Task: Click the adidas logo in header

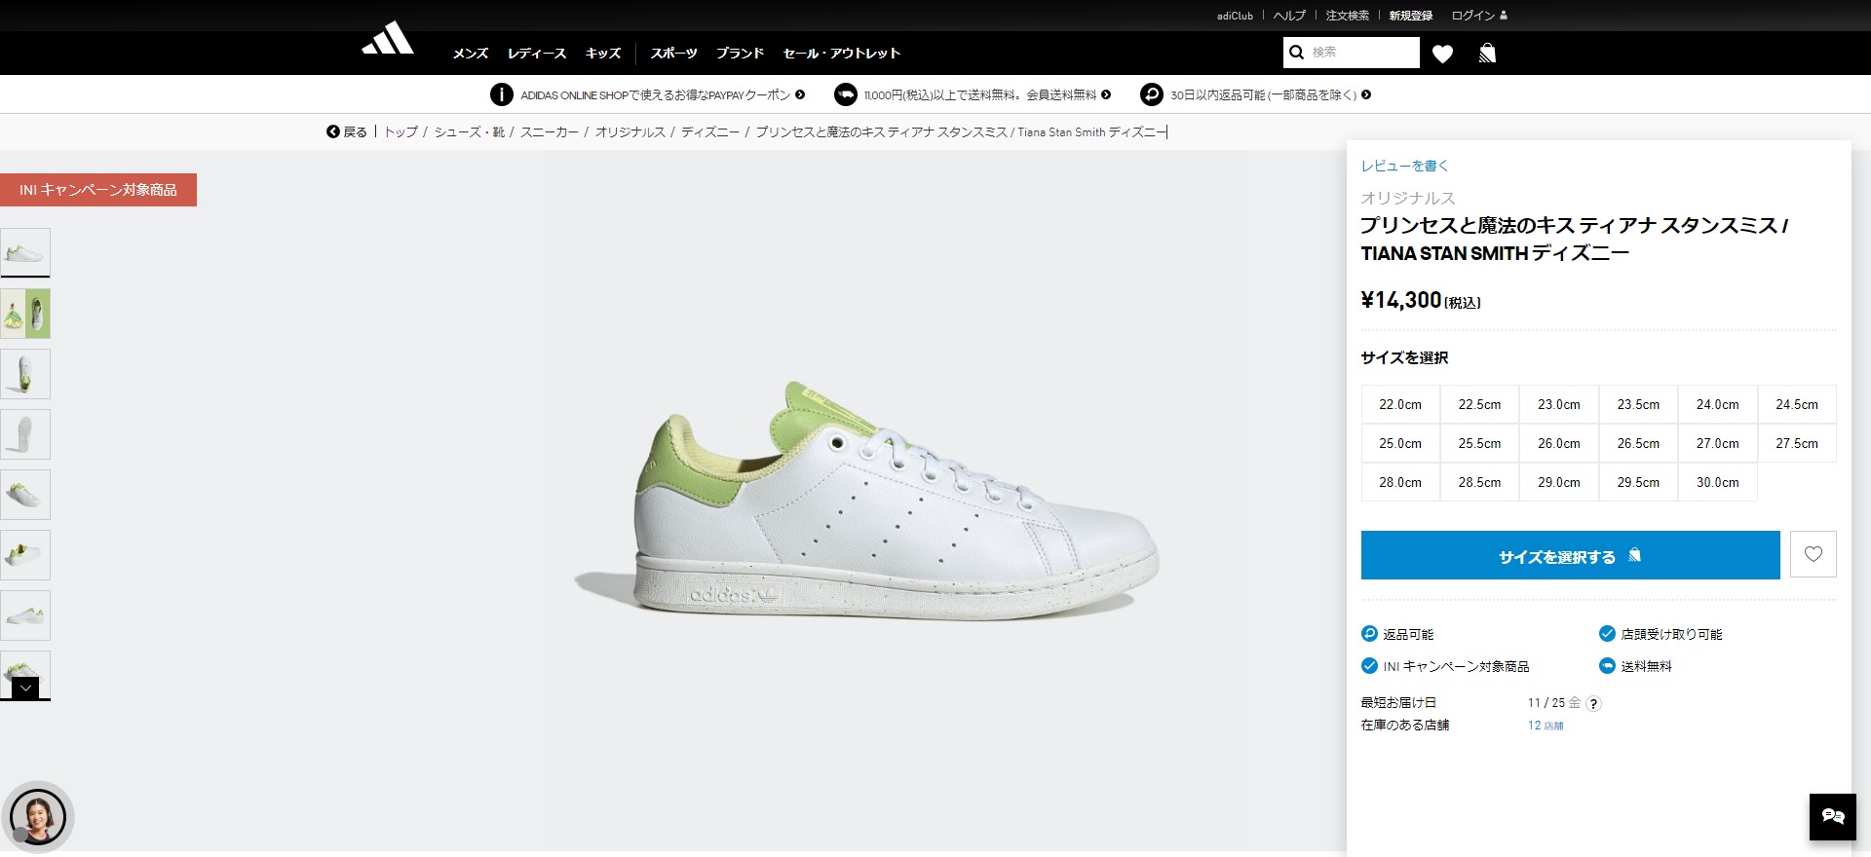Action: point(388,38)
